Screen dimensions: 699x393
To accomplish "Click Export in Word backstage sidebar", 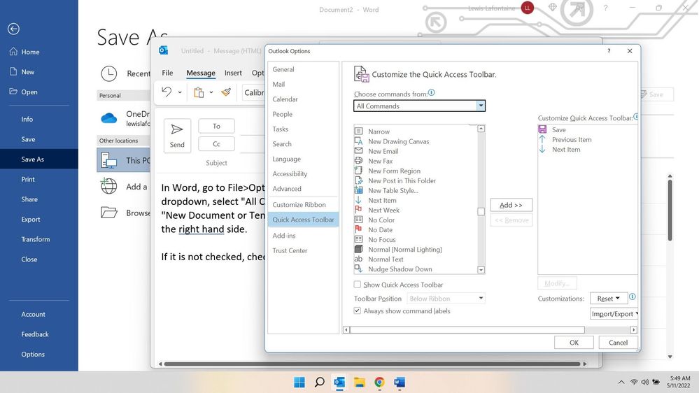I will click(x=31, y=219).
